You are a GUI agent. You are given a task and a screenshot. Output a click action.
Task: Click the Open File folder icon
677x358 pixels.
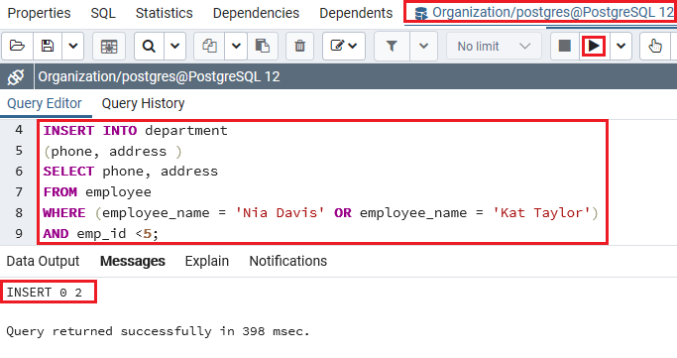click(17, 46)
